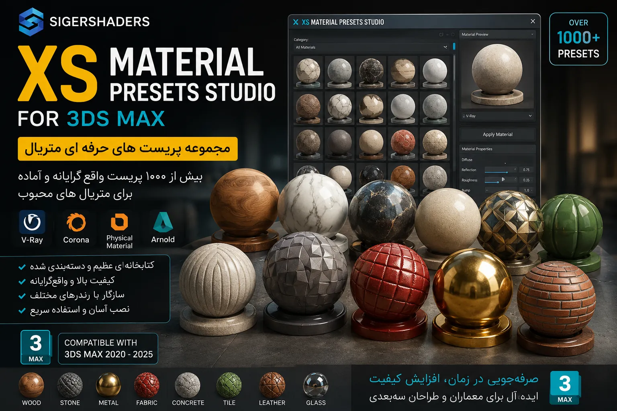Click the large Material Preview sphere

[497, 69]
